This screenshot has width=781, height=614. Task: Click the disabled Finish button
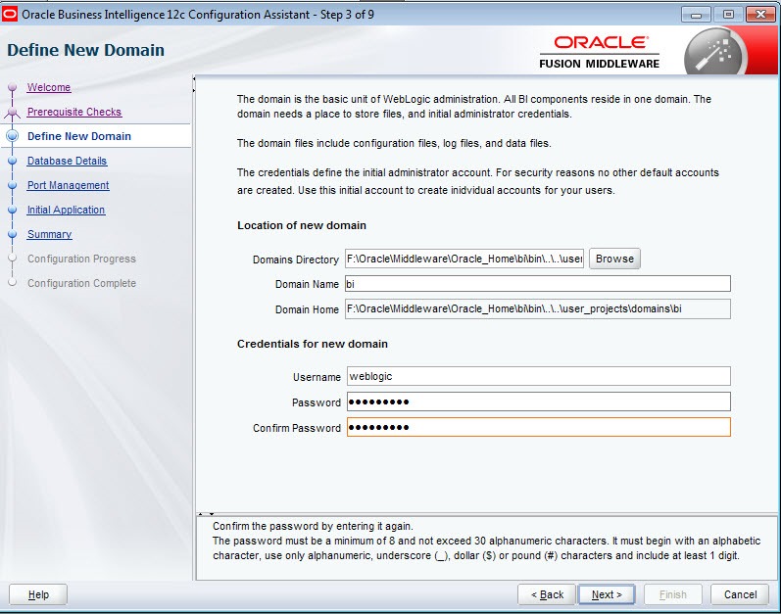click(x=673, y=594)
